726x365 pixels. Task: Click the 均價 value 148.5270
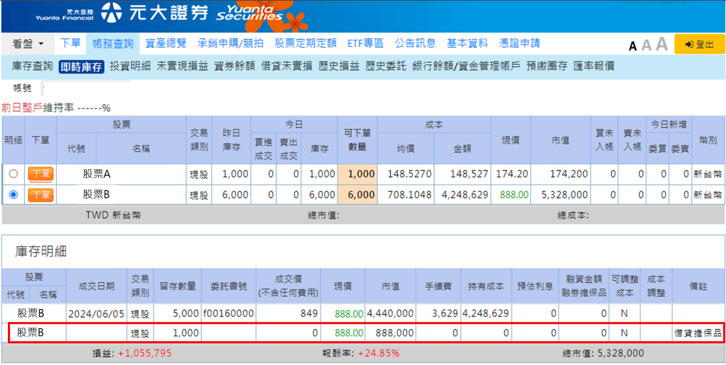[410, 174]
